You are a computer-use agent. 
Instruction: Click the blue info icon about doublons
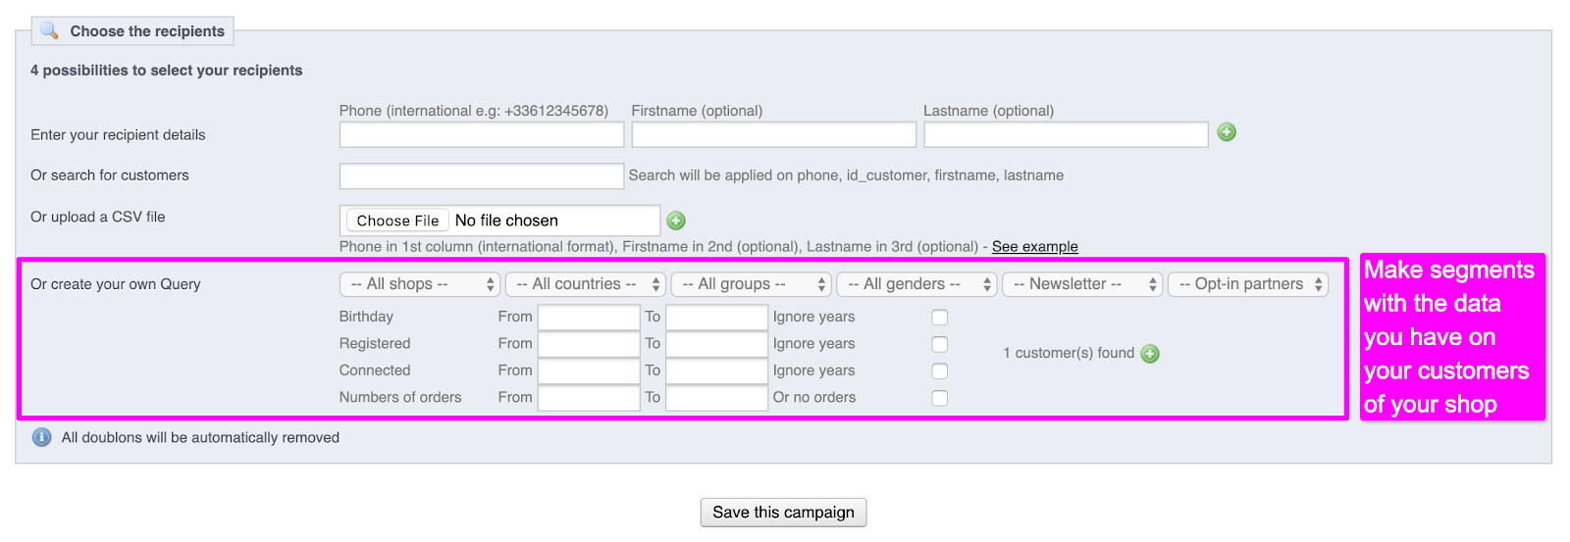(41, 437)
